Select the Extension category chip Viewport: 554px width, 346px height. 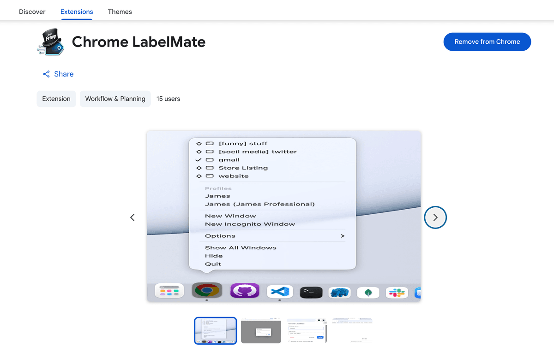tap(56, 99)
